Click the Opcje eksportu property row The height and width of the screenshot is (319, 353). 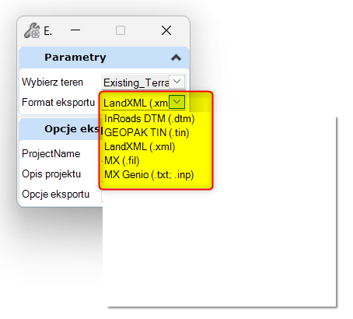point(61,195)
